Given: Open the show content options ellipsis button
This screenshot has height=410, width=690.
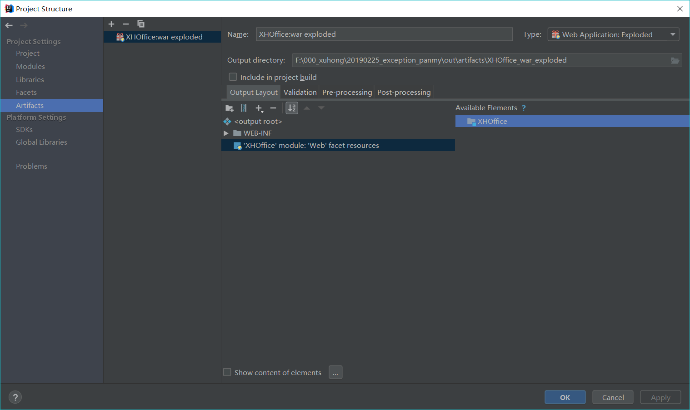Looking at the screenshot, I should 335,372.
